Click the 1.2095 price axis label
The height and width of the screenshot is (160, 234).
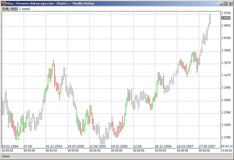(226, 125)
